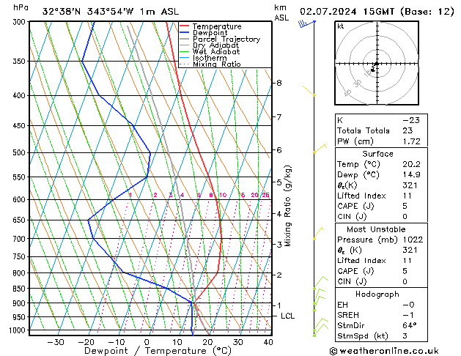The height and width of the screenshot is (356, 461).
Task: Click the Wet Adiabat legend entry
Action: pos(214,51)
